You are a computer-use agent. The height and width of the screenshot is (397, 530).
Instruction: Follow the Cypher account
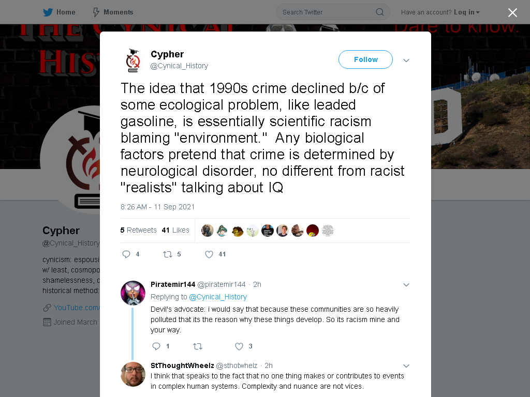pyautogui.click(x=365, y=59)
